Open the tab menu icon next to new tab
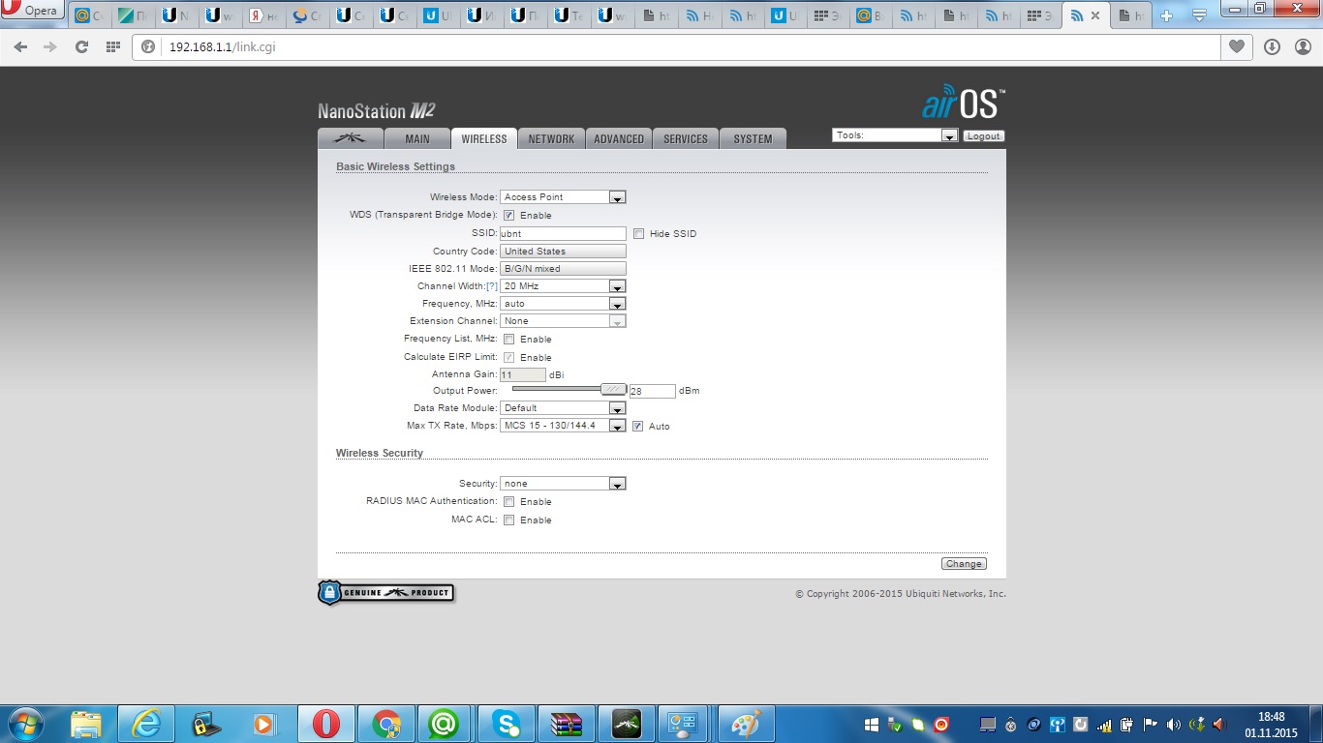Screen dimensions: 1323x743 coord(1198,15)
